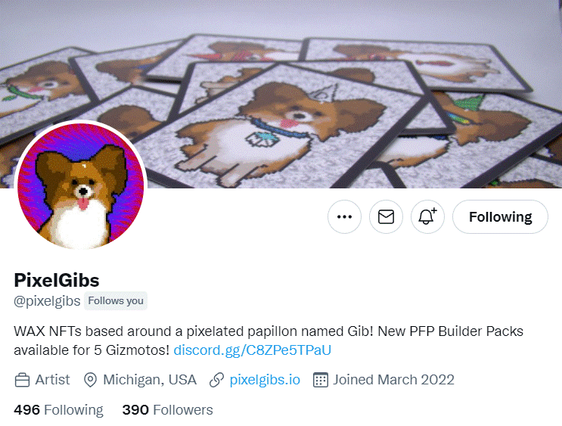Click the envelope message icon
562x426 pixels.
point(386,216)
